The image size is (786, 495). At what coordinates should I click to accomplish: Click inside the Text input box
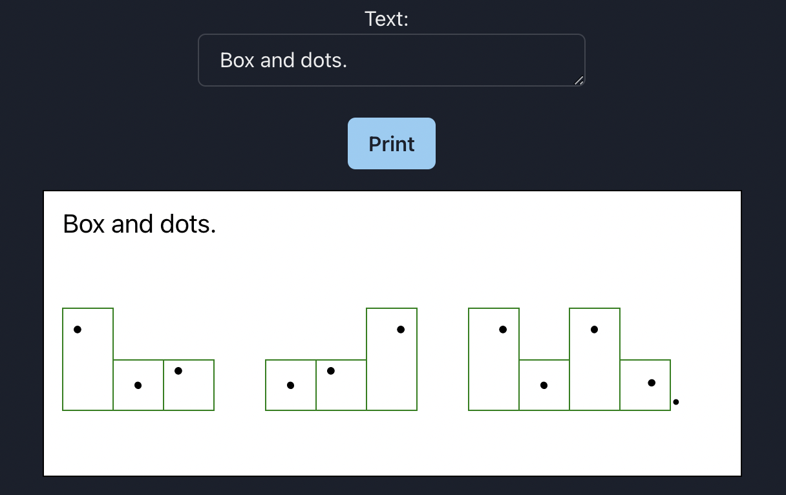tap(391, 59)
